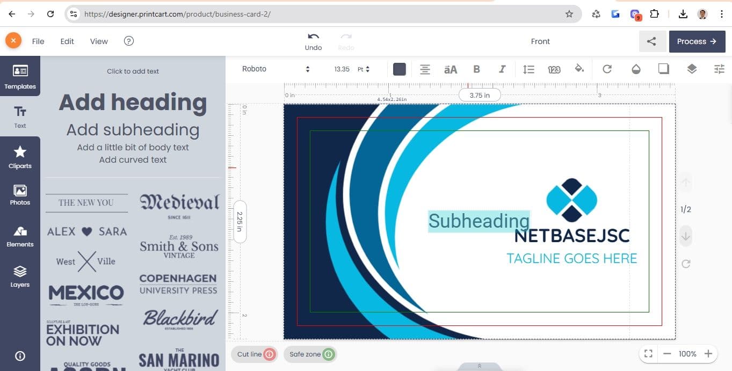Go to previous page with up arrow

686,183
